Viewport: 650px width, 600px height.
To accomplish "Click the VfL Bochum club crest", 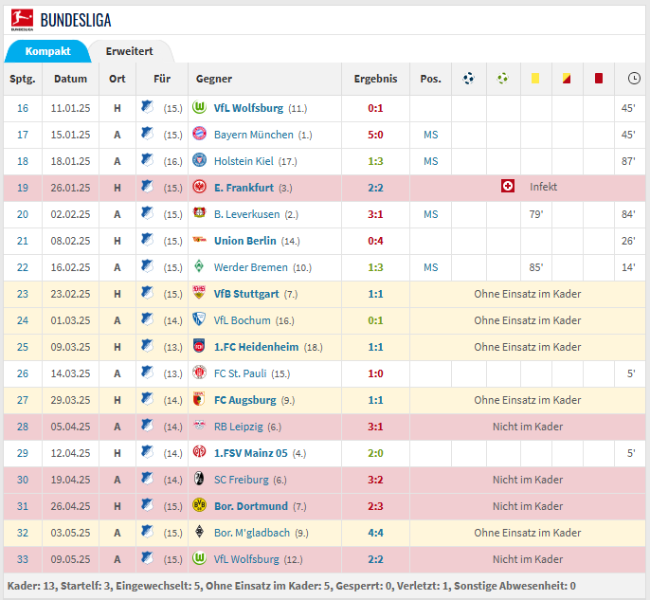I will coord(199,319).
